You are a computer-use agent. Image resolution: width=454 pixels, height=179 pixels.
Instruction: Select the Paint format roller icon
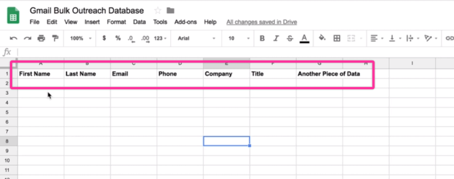click(55, 38)
